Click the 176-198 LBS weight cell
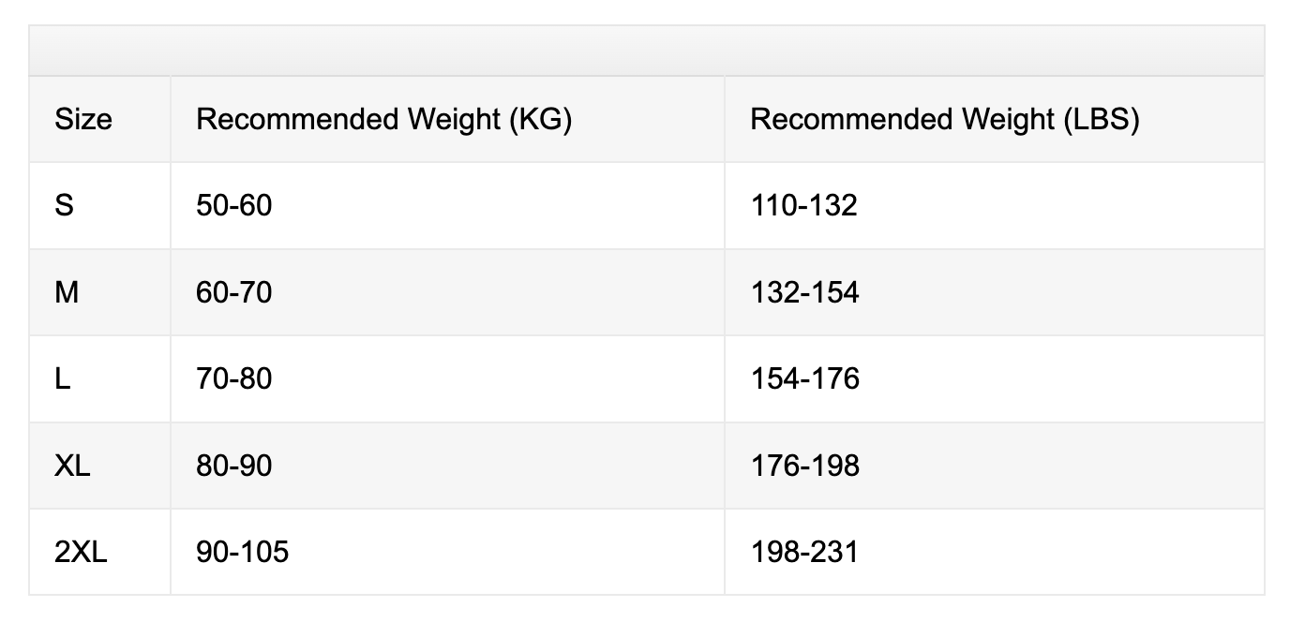The height and width of the screenshot is (622, 1290). (804, 466)
